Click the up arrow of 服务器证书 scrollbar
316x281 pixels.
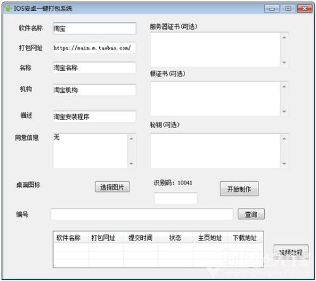click(x=284, y=37)
